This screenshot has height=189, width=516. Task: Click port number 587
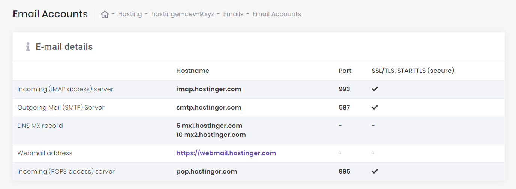click(344, 107)
